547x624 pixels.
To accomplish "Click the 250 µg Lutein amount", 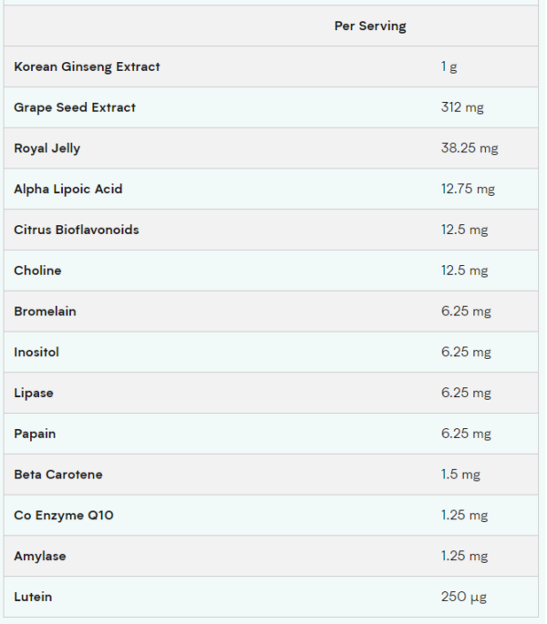I will pos(464,597).
